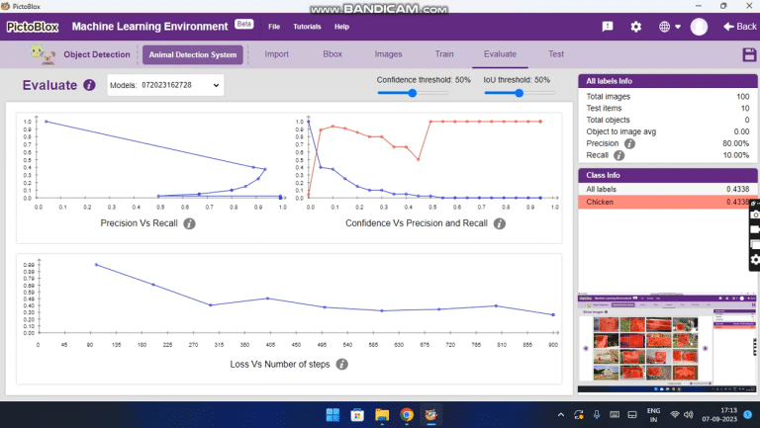The height and width of the screenshot is (428, 760).
Task: Switch to the Bbox tab
Action: (332, 54)
